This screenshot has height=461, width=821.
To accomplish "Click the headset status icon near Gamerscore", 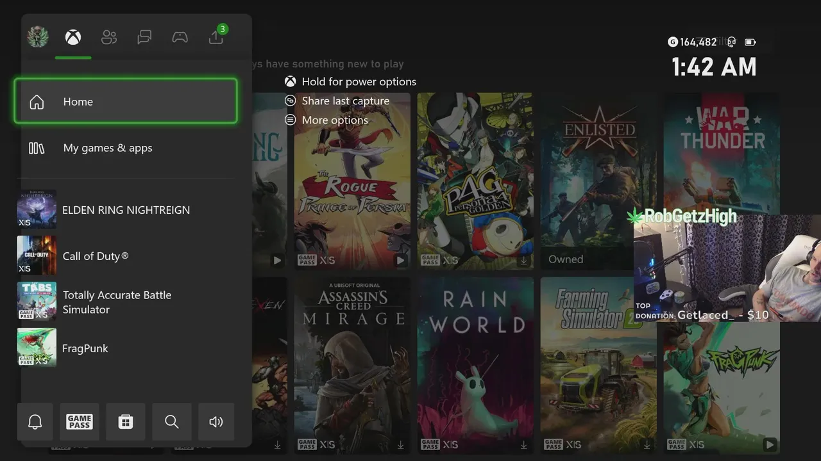I will [x=732, y=42].
